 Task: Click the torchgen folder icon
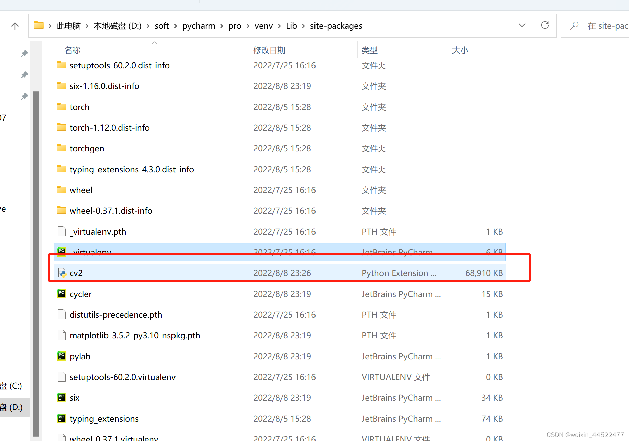(62, 148)
